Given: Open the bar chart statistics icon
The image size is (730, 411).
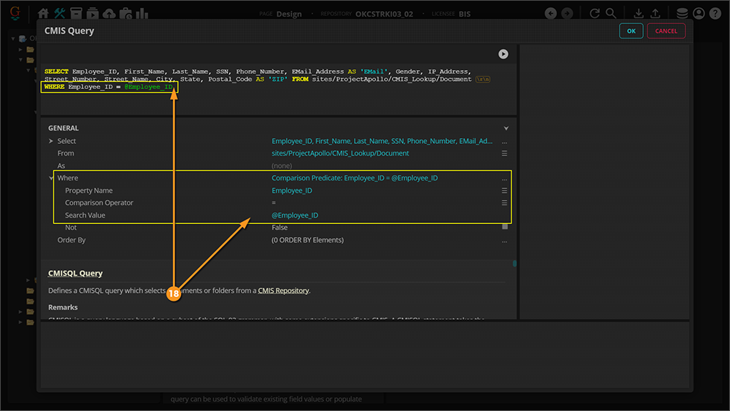Looking at the screenshot, I should [x=142, y=13].
